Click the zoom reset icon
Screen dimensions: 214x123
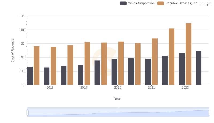point(209,4)
